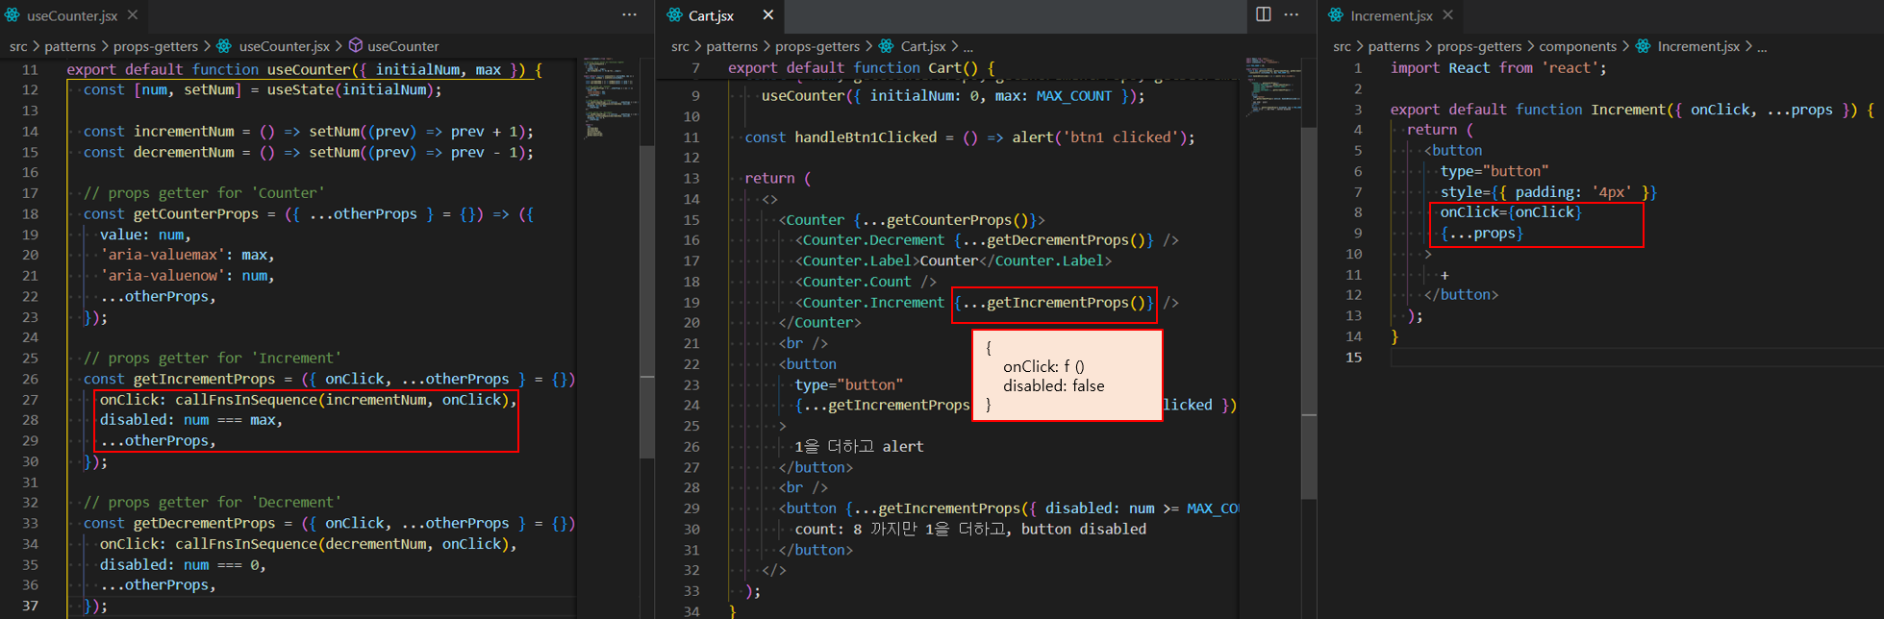1884x619 pixels.
Task: Click 'Counter.Count' tag in Cart.jsx
Action: 856,282
